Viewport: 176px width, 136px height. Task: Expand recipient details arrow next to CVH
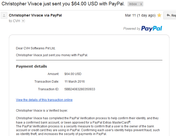23,21
